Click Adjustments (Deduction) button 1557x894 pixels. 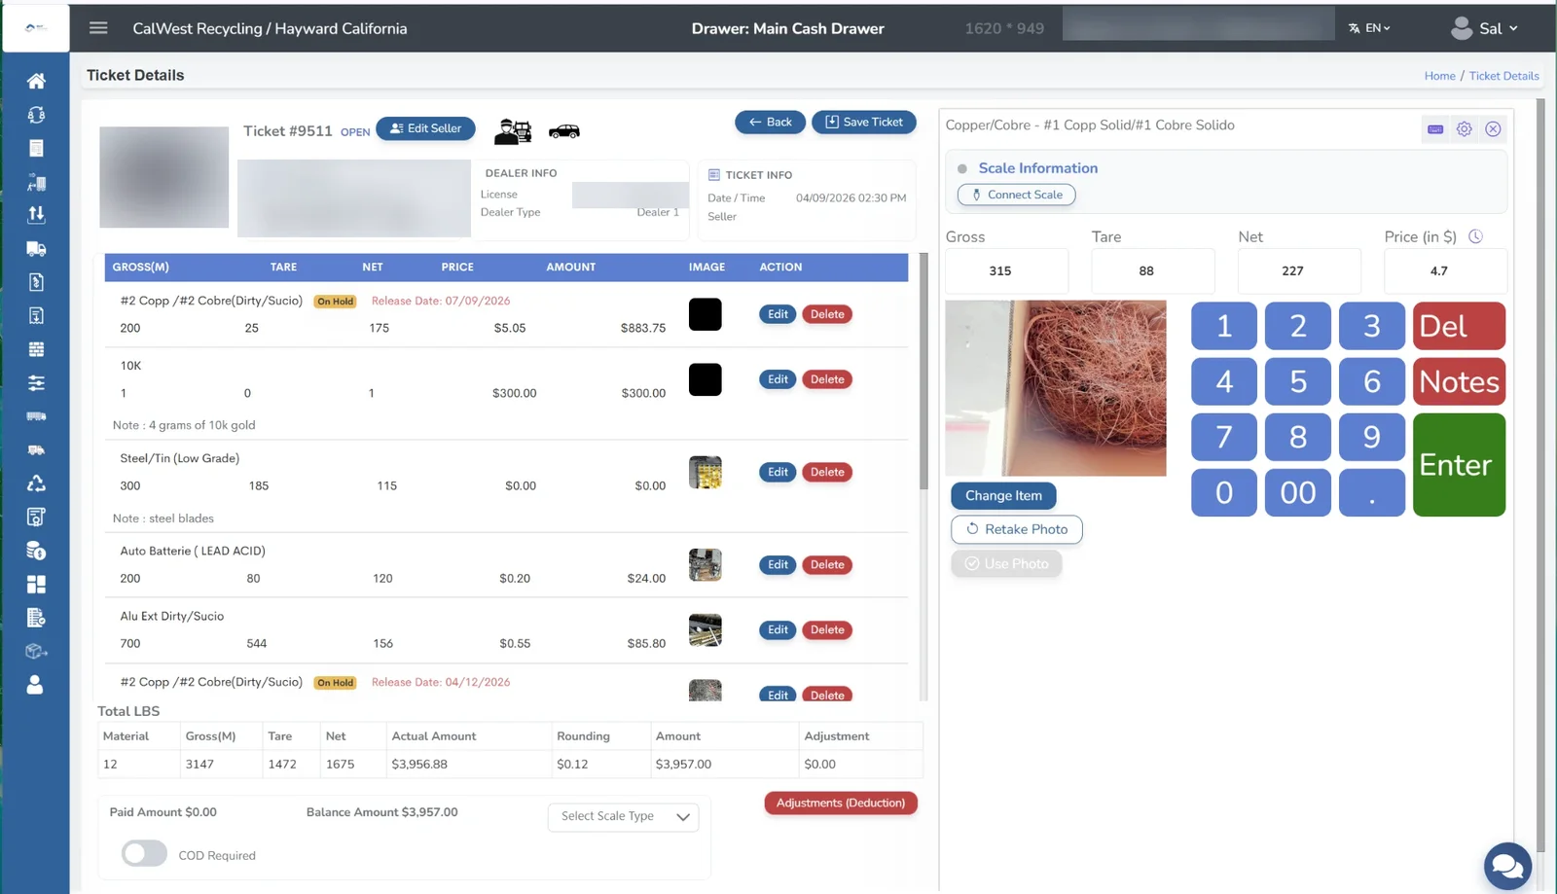click(x=841, y=803)
